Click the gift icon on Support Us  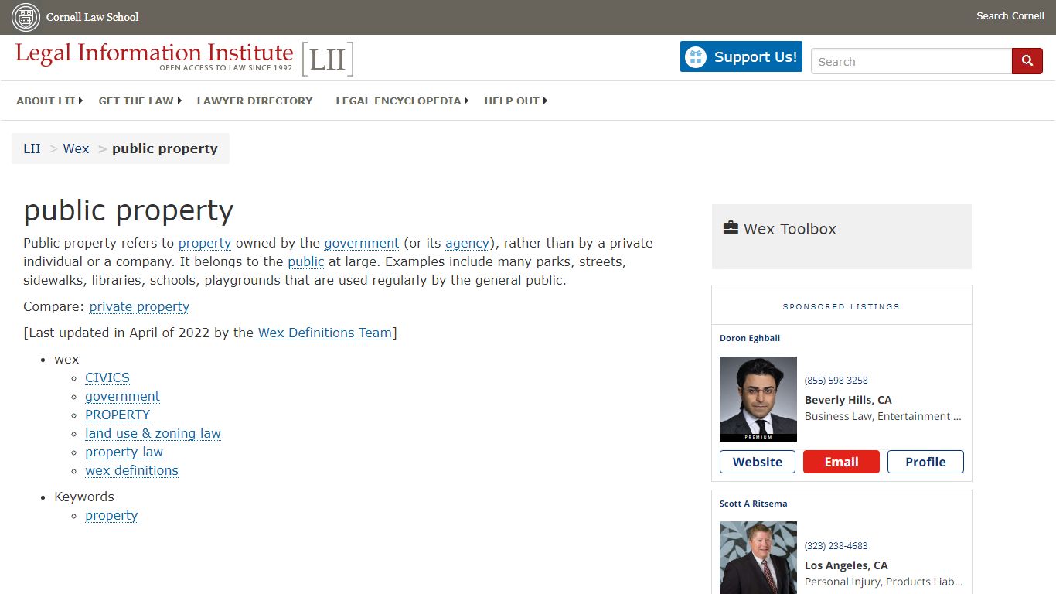click(696, 57)
